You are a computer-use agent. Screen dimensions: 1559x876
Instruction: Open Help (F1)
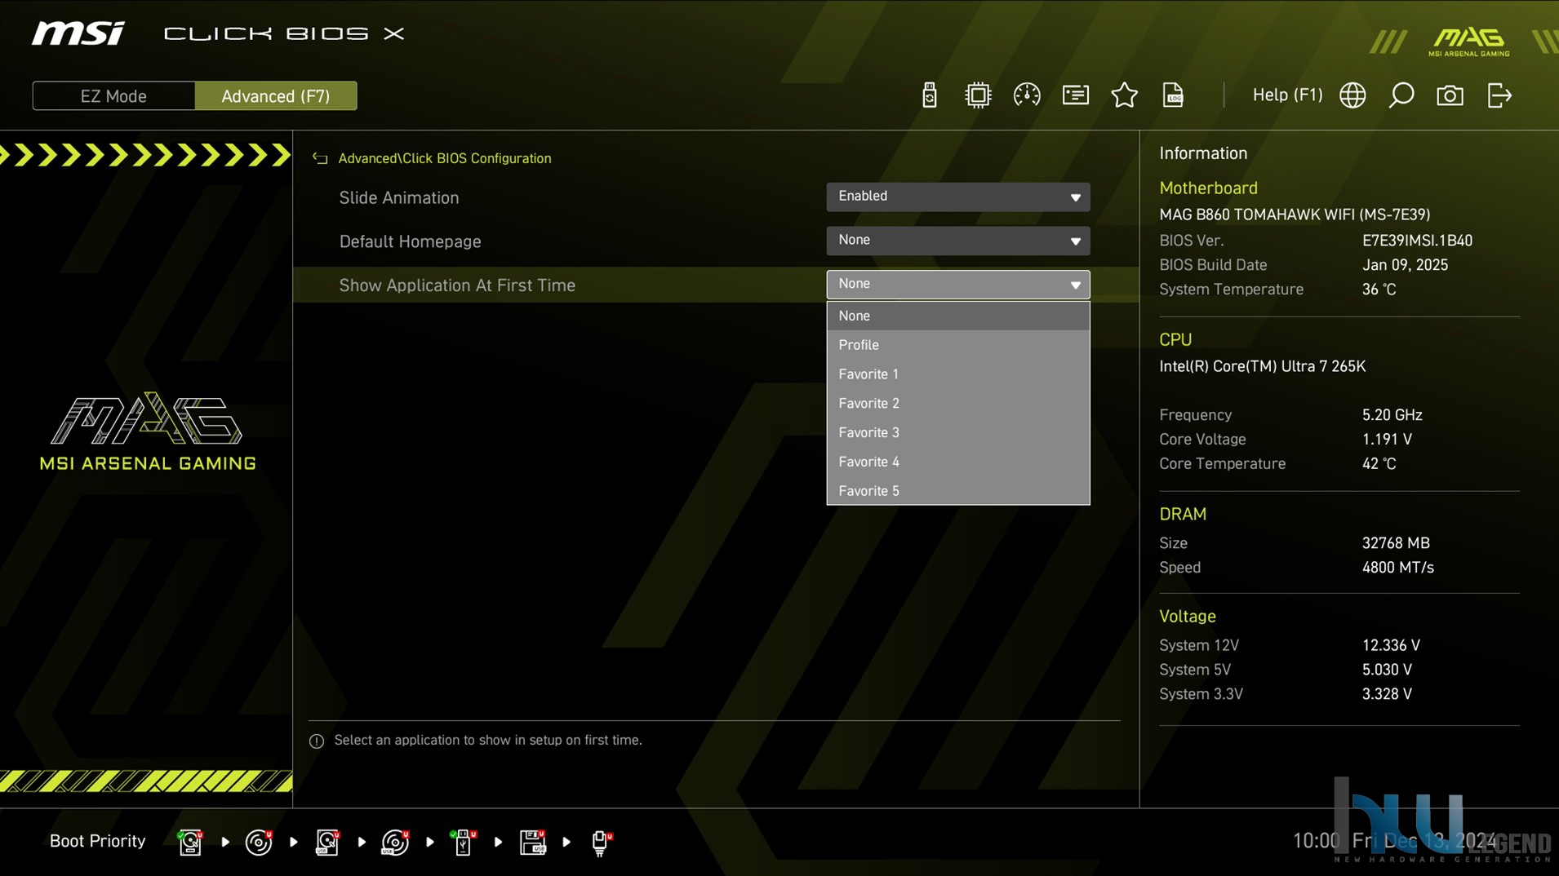click(1287, 95)
